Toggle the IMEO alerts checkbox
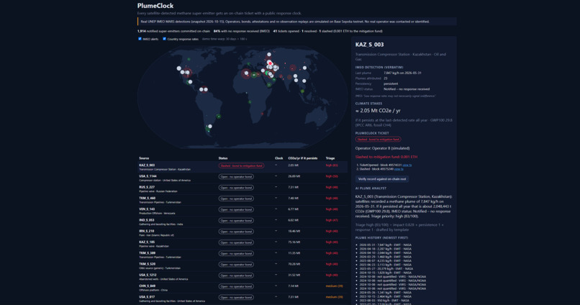The image size is (580, 305). tap(140, 39)
